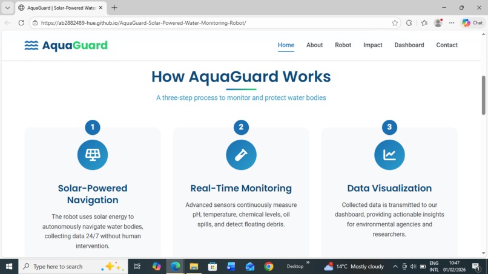This screenshot has height=274, width=488.
Task: Launch Copilot from the taskbar
Action: [x=157, y=266]
